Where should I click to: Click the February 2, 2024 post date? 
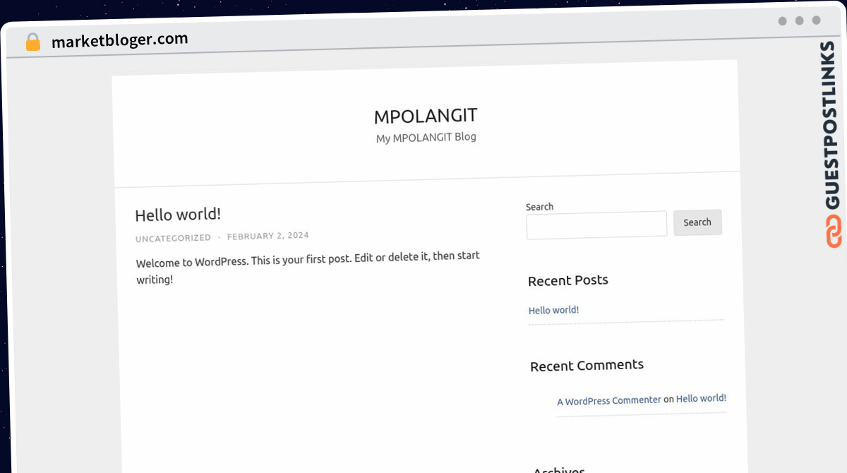click(x=268, y=236)
